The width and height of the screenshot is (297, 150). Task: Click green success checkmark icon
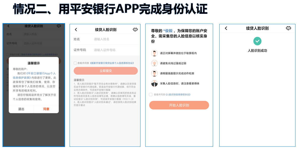pyautogui.click(x=257, y=41)
